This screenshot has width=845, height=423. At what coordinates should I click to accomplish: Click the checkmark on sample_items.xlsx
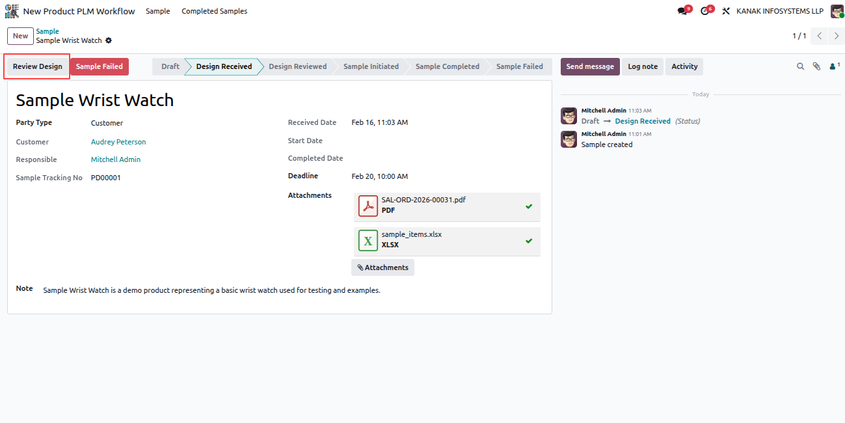tap(529, 241)
